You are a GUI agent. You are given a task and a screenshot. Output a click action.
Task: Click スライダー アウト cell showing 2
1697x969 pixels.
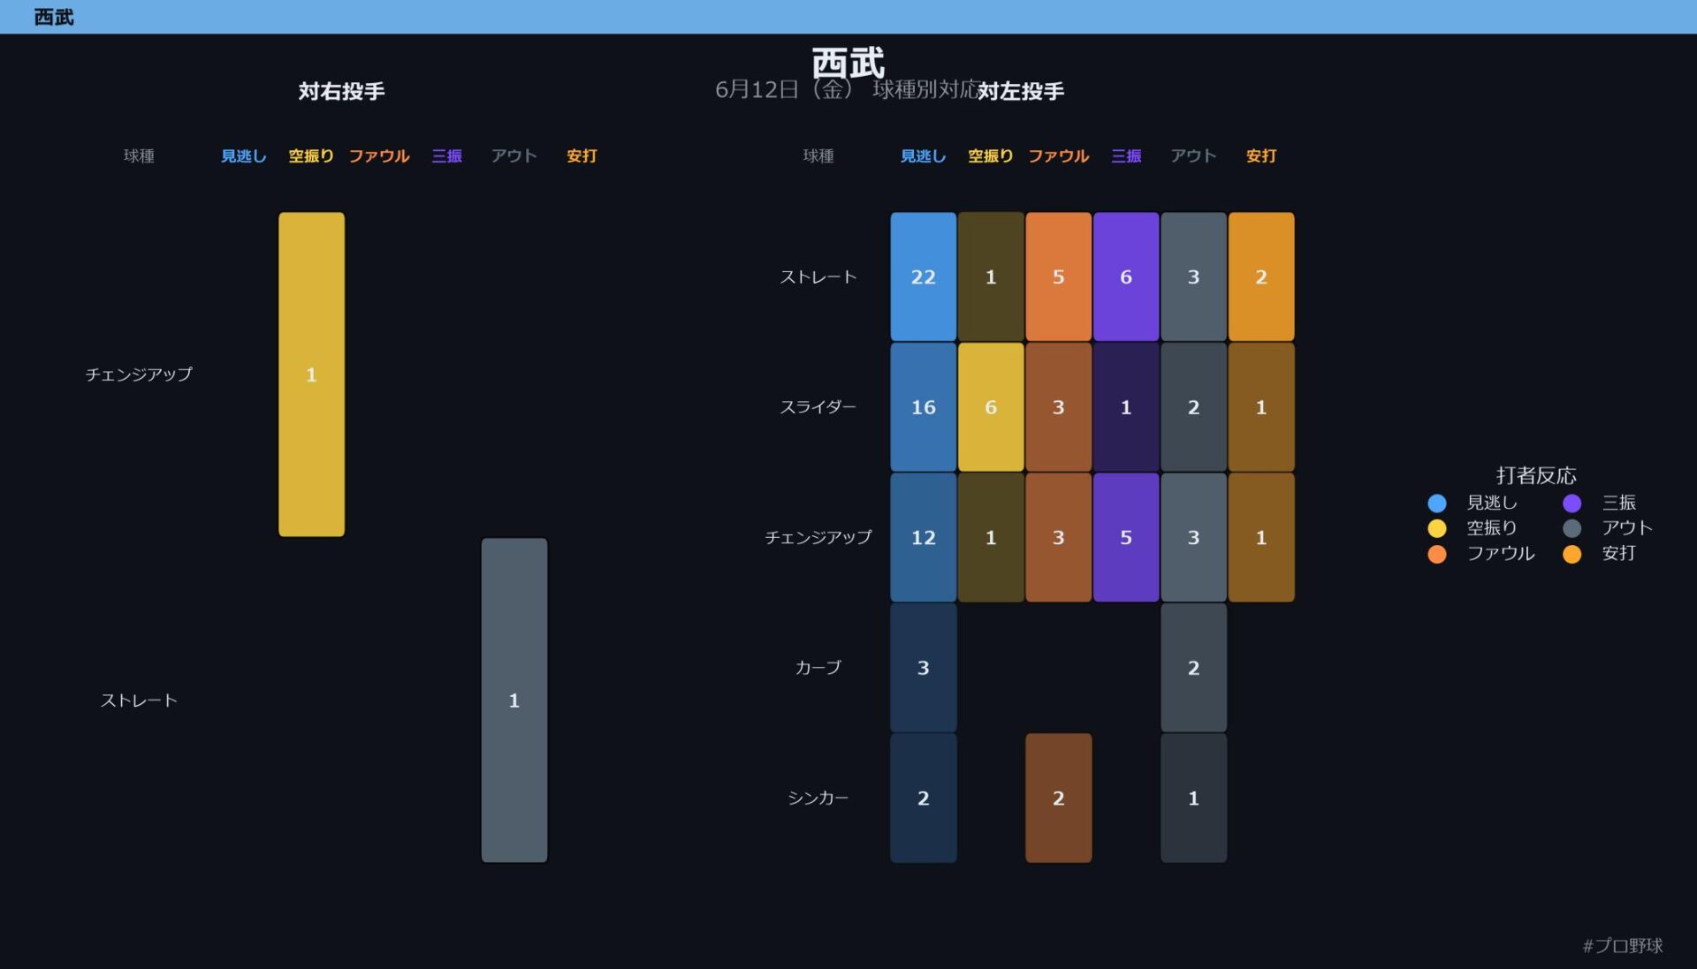click(1194, 407)
